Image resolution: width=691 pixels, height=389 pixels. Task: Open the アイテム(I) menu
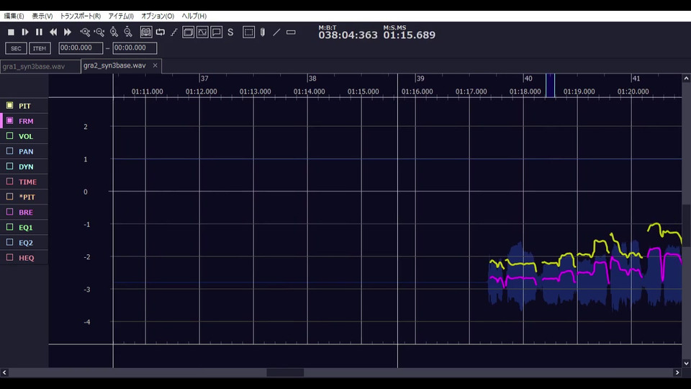121,16
